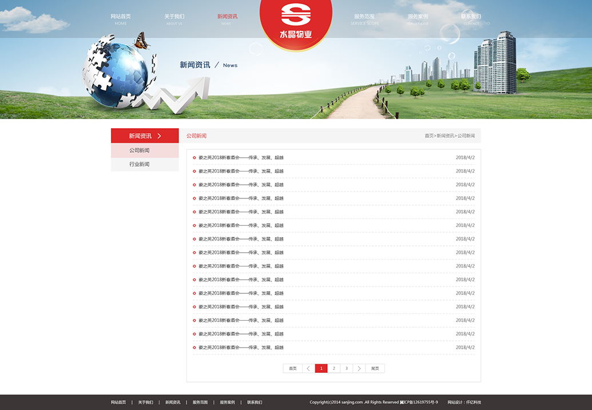Click the chevron arrow beside 新闻资讯 sidebar header

point(160,136)
